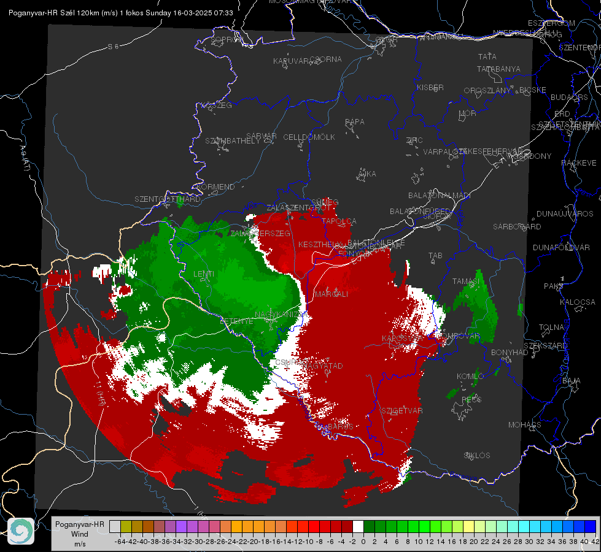Click the SZEKSZARD city label
Screen dimensions: 601x552
(545, 346)
